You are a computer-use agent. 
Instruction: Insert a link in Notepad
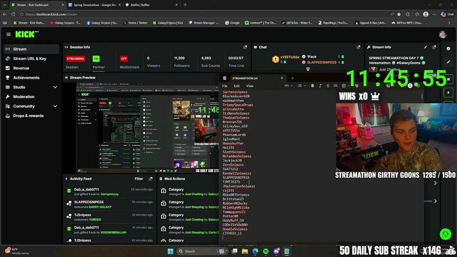336,86
